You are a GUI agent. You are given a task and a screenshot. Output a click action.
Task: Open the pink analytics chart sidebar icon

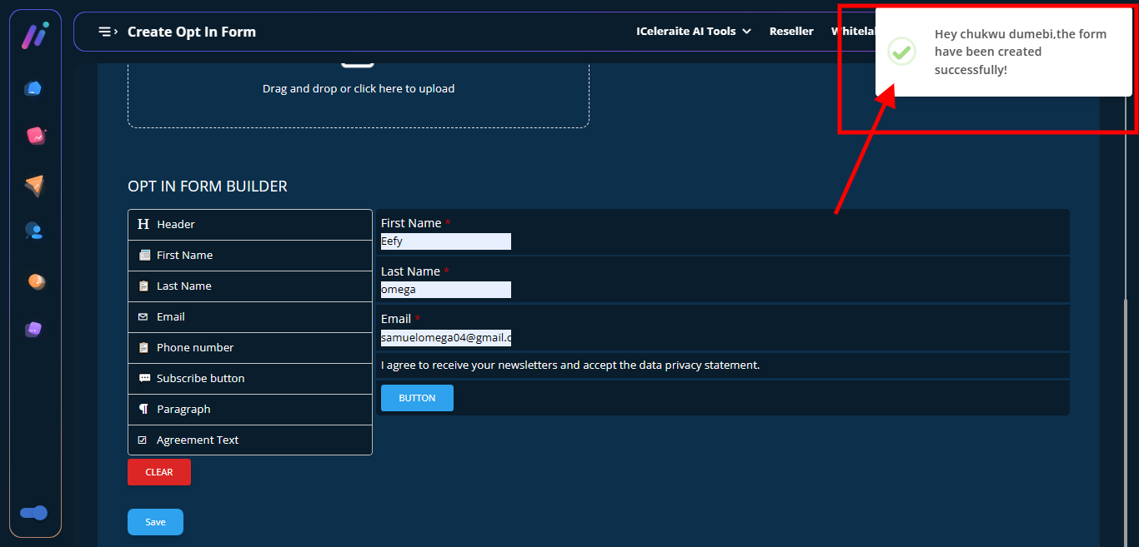pyautogui.click(x=35, y=136)
